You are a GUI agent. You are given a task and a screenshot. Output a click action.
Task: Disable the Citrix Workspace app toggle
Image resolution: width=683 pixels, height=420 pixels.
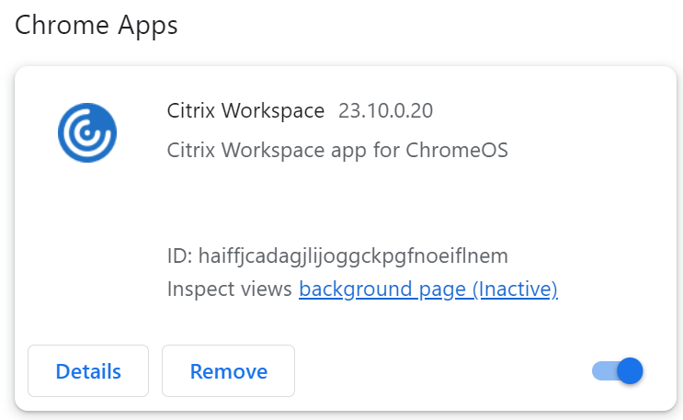[618, 370]
